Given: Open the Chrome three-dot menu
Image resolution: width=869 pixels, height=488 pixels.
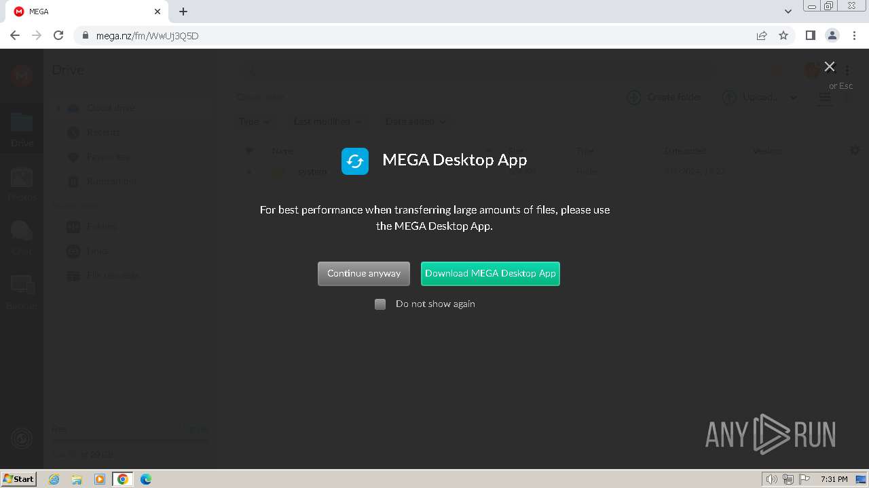Looking at the screenshot, I should pyautogui.click(x=853, y=36).
